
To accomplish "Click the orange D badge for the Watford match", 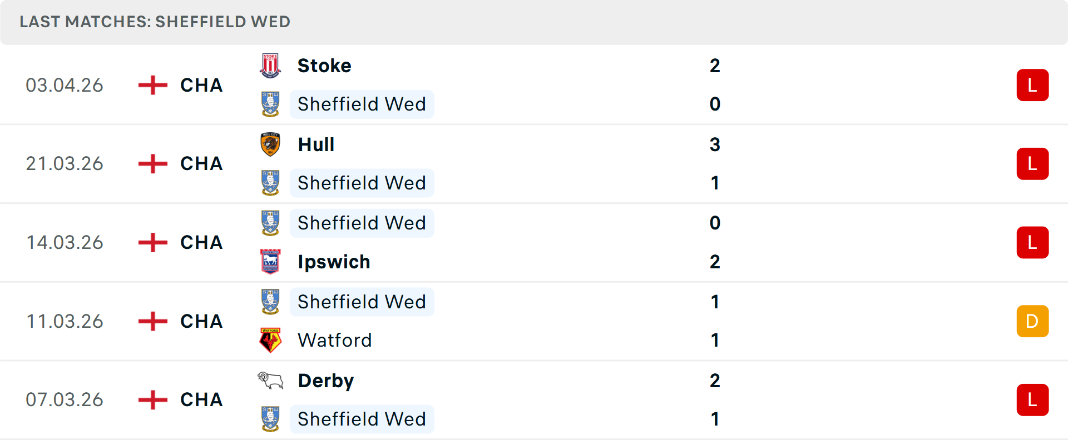I will point(1032,321).
